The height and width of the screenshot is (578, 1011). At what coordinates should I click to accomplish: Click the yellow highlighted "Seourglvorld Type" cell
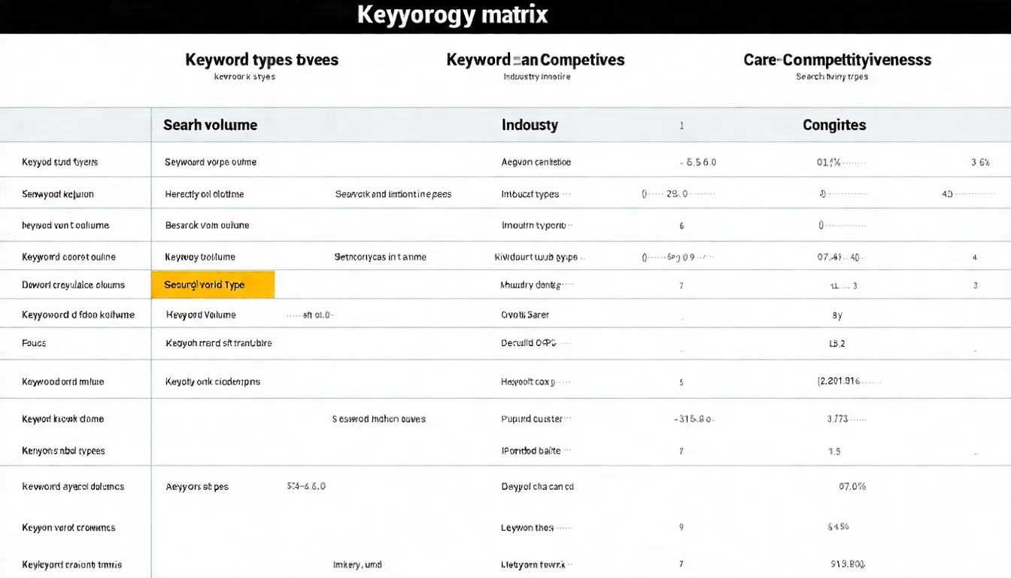[x=212, y=285]
